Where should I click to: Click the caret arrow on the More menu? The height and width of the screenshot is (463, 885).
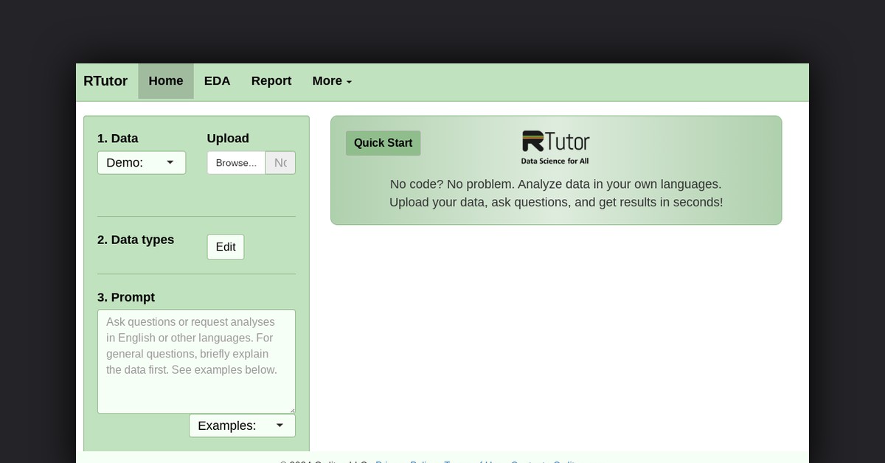tap(349, 83)
